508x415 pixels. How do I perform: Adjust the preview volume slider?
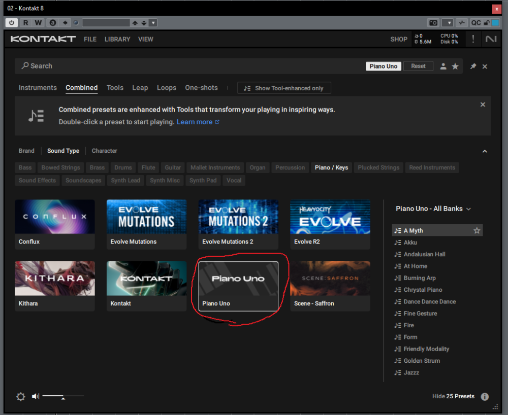pyautogui.click(x=63, y=396)
